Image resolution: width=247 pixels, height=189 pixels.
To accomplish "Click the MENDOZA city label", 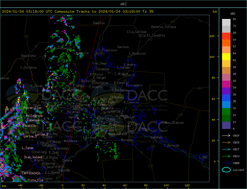I will click(x=73, y=90).
